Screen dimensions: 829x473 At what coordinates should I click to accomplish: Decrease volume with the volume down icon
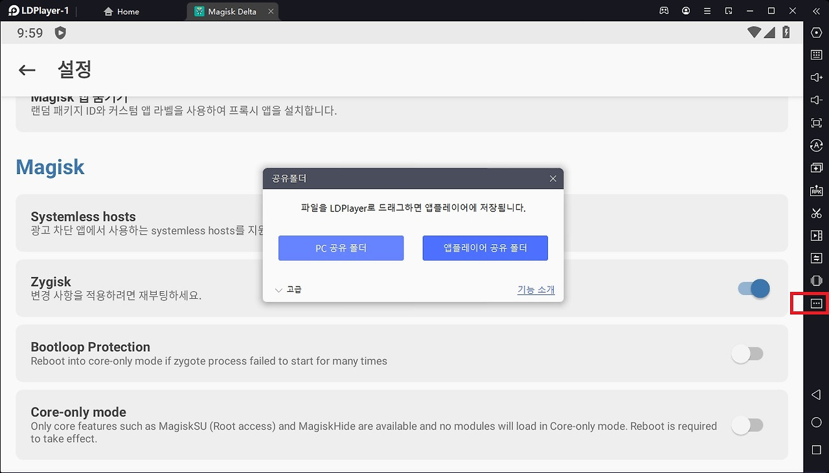[x=816, y=100]
